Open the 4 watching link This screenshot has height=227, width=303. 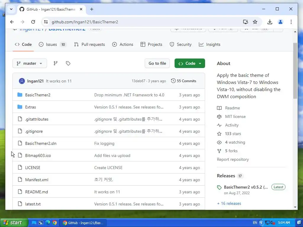click(x=231, y=142)
